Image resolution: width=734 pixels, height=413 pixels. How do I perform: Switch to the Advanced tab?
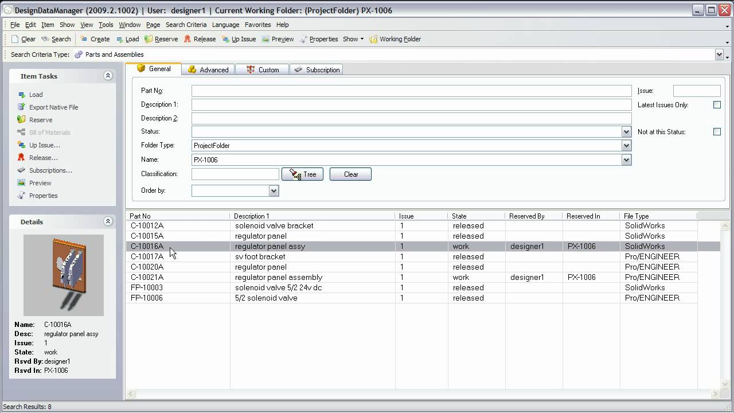pyautogui.click(x=208, y=69)
